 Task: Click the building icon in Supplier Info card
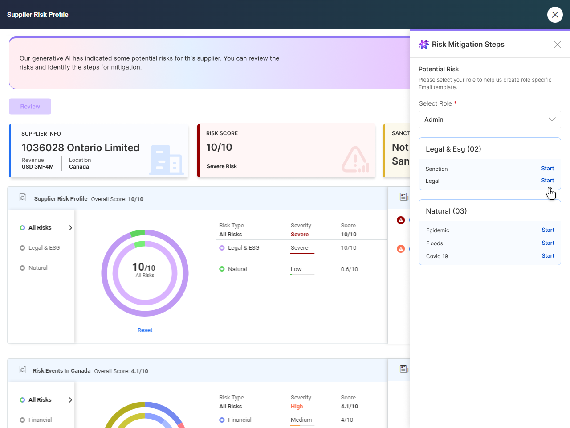tap(167, 159)
